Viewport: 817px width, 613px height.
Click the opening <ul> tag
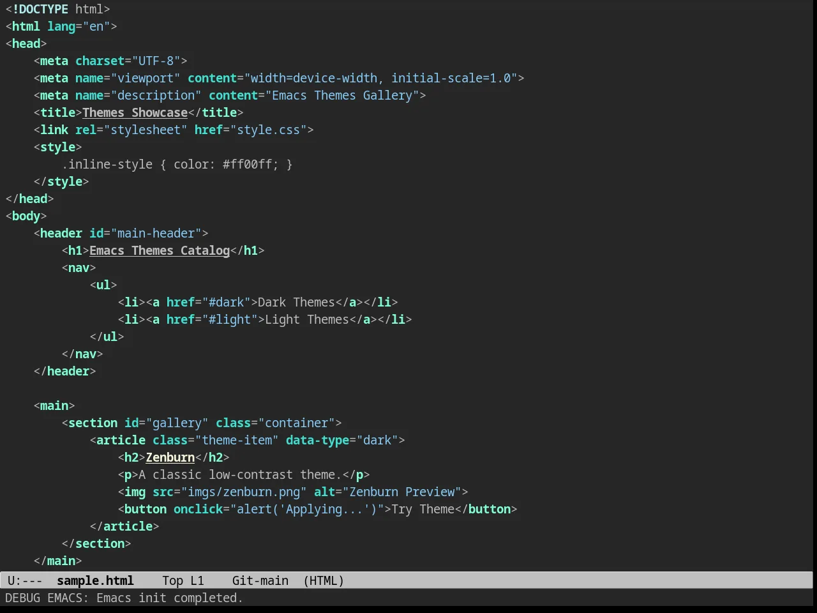pyautogui.click(x=103, y=285)
